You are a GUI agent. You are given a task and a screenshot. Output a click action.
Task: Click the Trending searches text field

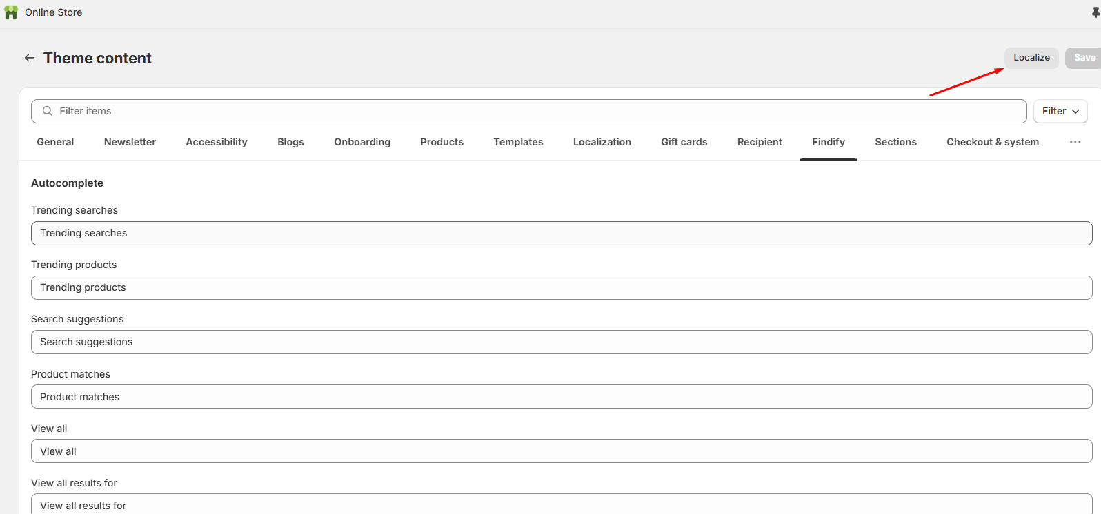pos(562,233)
